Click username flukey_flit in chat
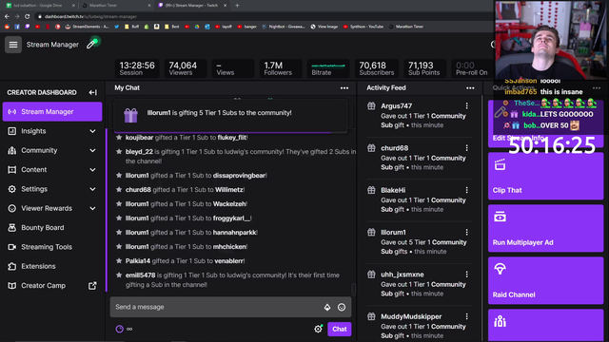Image resolution: width=609 pixels, height=342 pixels. [x=232, y=138]
